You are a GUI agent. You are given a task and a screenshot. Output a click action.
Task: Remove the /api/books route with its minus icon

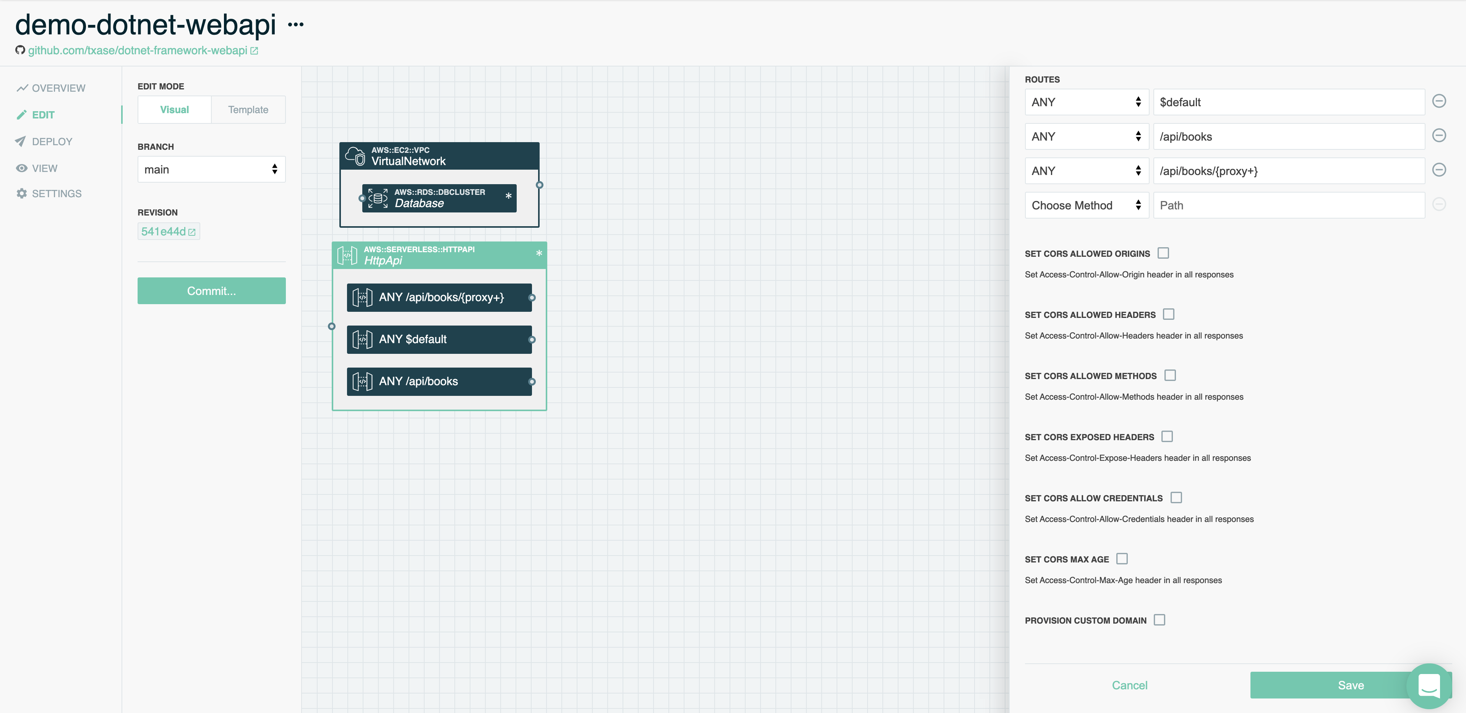click(x=1439, y=135)
